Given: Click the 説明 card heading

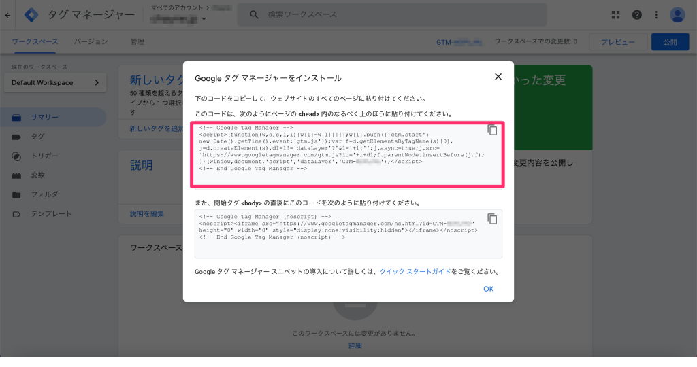Looking at the screenshot, I should pyautogui.click(x=142, y=166).
